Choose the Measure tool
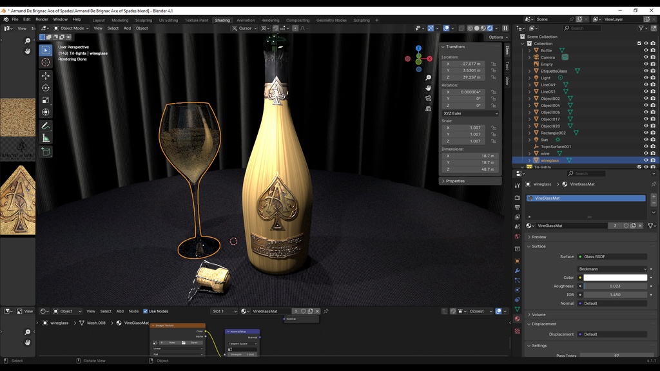Viewport: 660px width, 371px height. coord(46,138)
